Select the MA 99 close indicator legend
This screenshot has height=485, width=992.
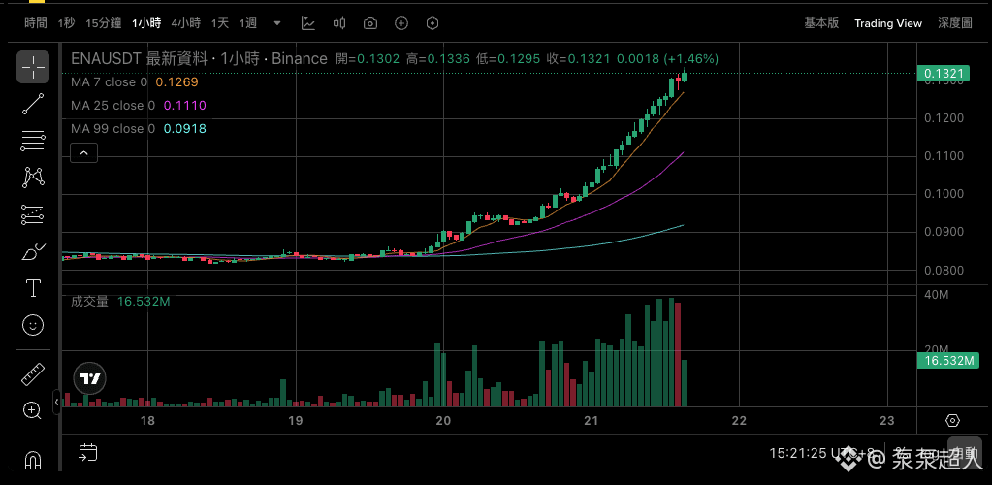pos(138,129)
